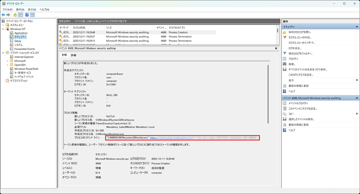Click the blue help question mark toolbar icon
The image size is (360, 194).
(x=27, y=15)
